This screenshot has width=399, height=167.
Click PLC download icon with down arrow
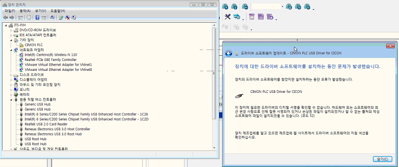point(234,6)
